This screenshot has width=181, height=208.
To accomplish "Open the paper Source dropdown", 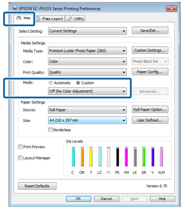I will point(87,110).
